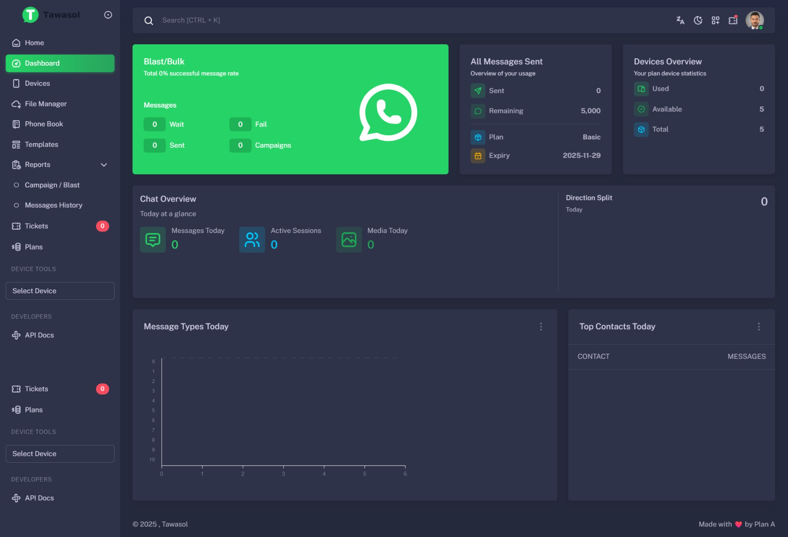Screen dimensions: 788x537
Task: Collapse the Reports menu chevron
Action: pos(104,165)
